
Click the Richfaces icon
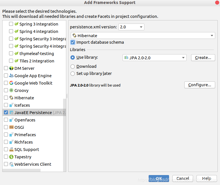click(11, 142)
